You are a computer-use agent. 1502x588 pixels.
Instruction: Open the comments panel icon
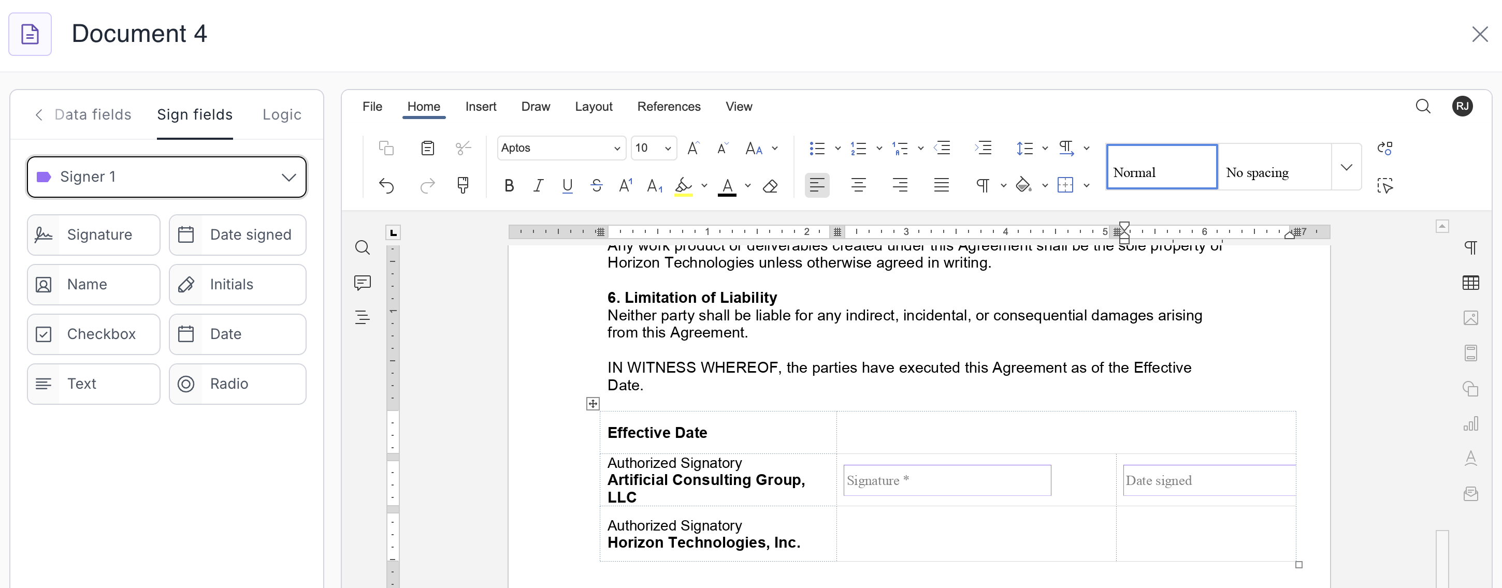tap(362, 283)
